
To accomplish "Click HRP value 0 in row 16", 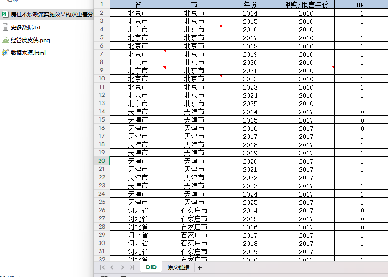I will pos(361,128).
